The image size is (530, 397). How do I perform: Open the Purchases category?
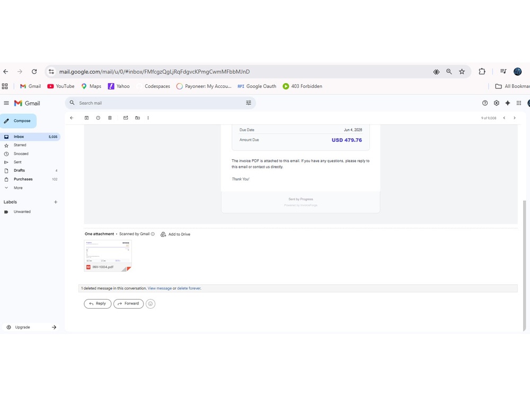(30, 179)
